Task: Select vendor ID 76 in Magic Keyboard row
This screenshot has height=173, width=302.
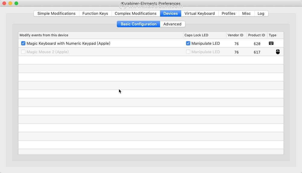Action: point(236,44)
